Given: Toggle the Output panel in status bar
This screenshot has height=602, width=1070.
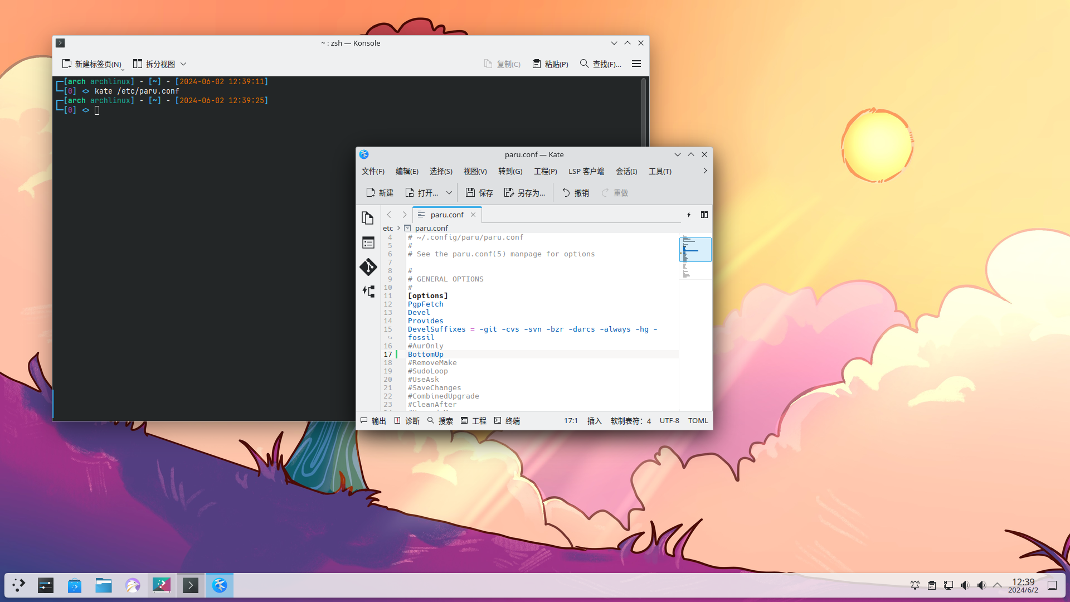Looking at the screenshot, I should [x=373, y=421].
